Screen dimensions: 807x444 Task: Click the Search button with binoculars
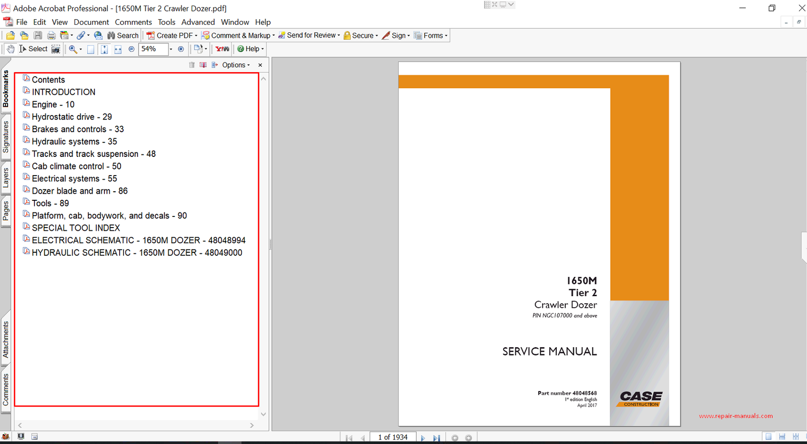coord(123,35)
